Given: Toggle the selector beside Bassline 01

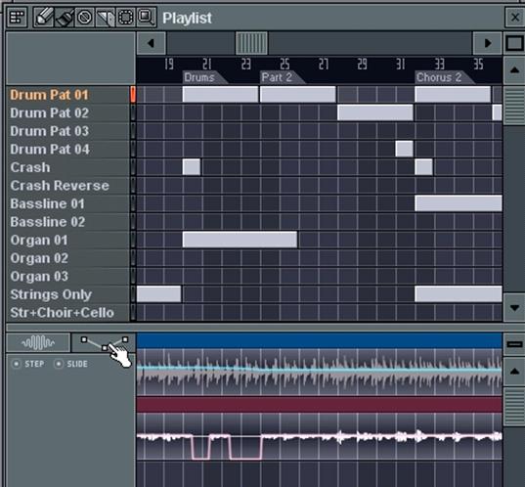Looking at the screenshot, I should tap(133, 203).
